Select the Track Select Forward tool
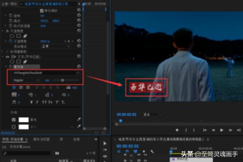Screen dimensions: 243x162 pyautogui.click(x=105, y=150)
